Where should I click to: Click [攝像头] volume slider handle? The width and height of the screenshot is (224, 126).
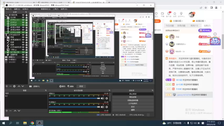pos(99,98)
